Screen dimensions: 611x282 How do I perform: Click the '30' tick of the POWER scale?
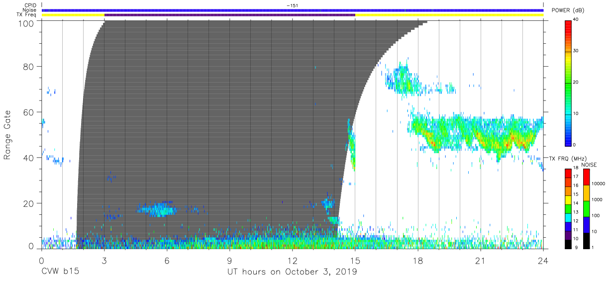pos(576,51)
